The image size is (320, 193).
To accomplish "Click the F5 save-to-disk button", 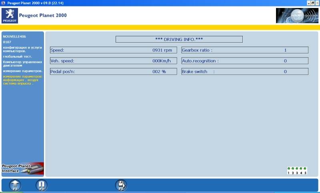I will point(121,185).
